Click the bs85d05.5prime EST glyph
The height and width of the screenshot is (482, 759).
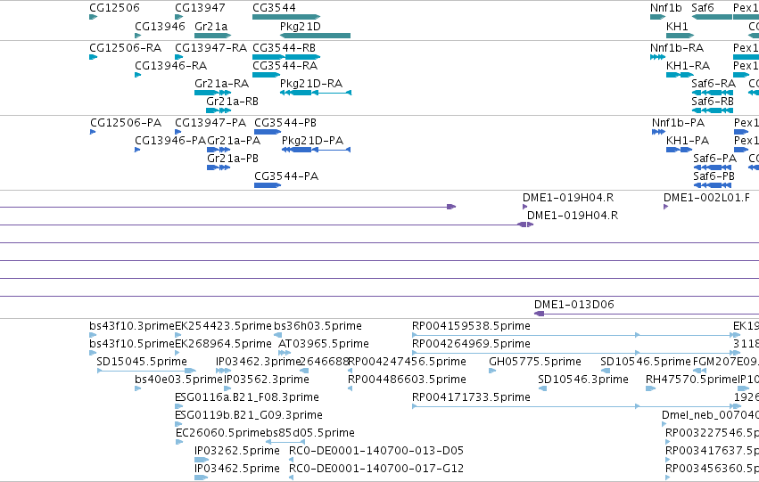(x=285, y=442)
